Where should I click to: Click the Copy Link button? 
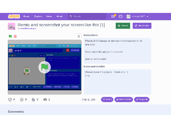[x=142, y=100]
